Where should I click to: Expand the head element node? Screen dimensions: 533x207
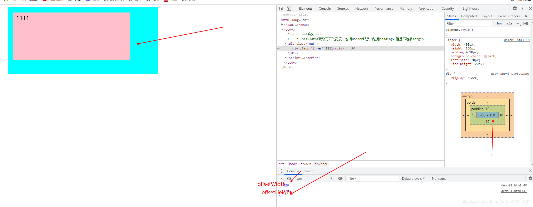point(282,25)
